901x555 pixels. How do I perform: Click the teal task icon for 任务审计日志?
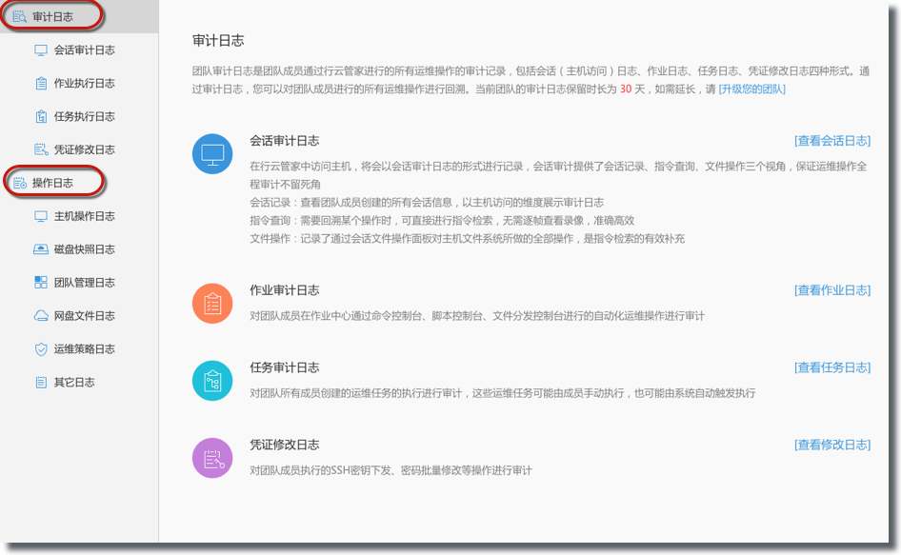click(212, 380)
